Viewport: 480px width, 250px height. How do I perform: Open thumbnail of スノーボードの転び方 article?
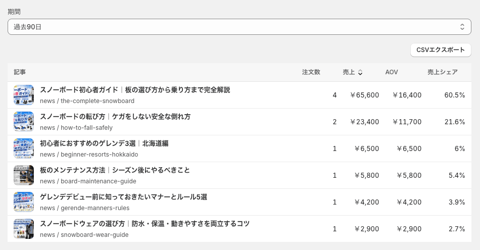point(24,122)
